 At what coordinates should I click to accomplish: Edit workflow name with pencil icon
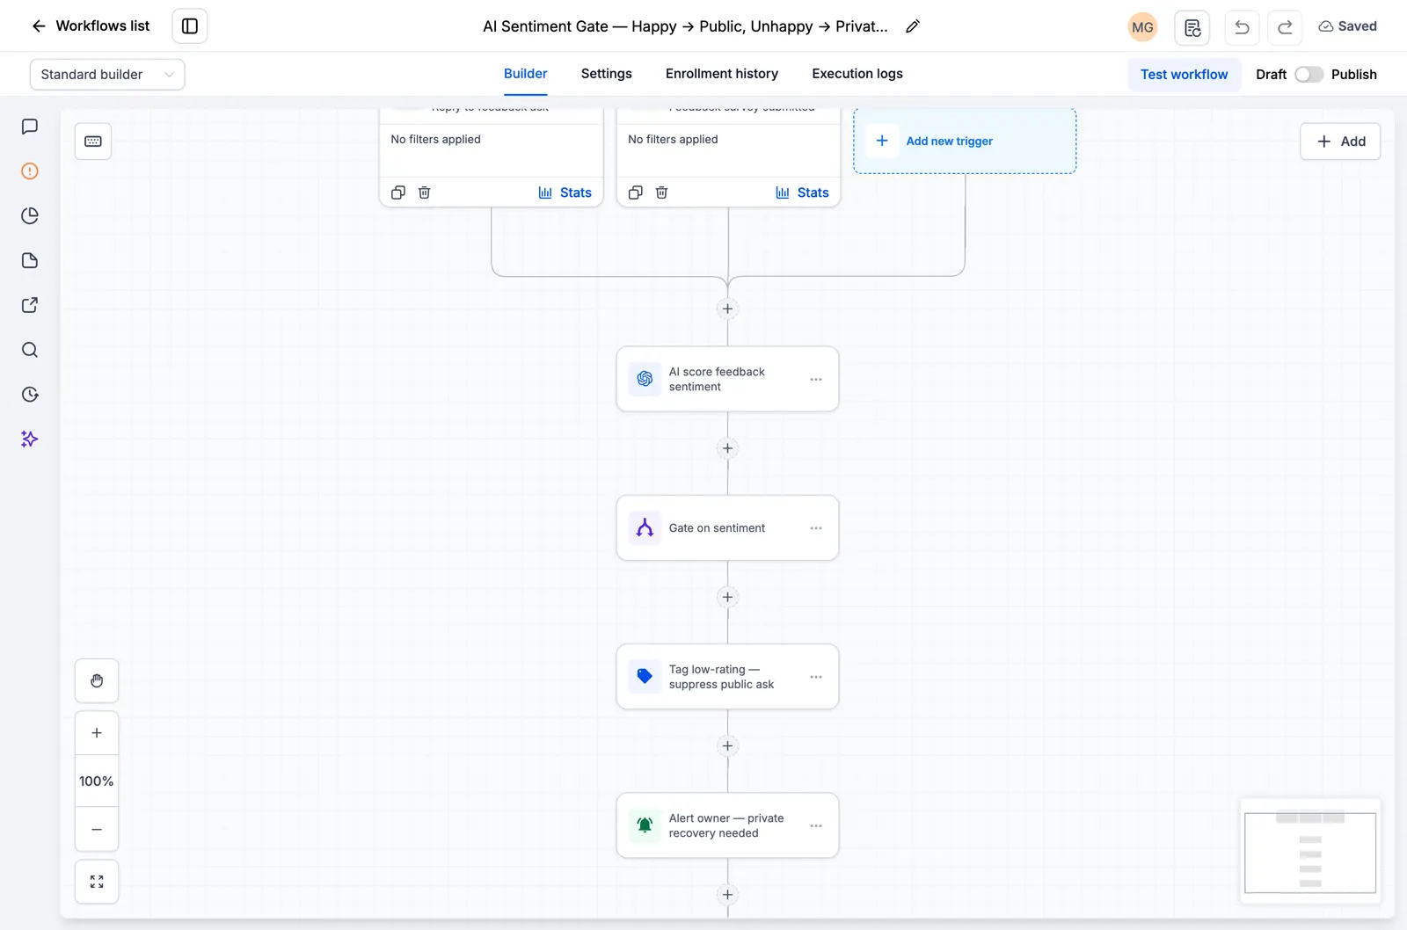(x=913, y=26)
